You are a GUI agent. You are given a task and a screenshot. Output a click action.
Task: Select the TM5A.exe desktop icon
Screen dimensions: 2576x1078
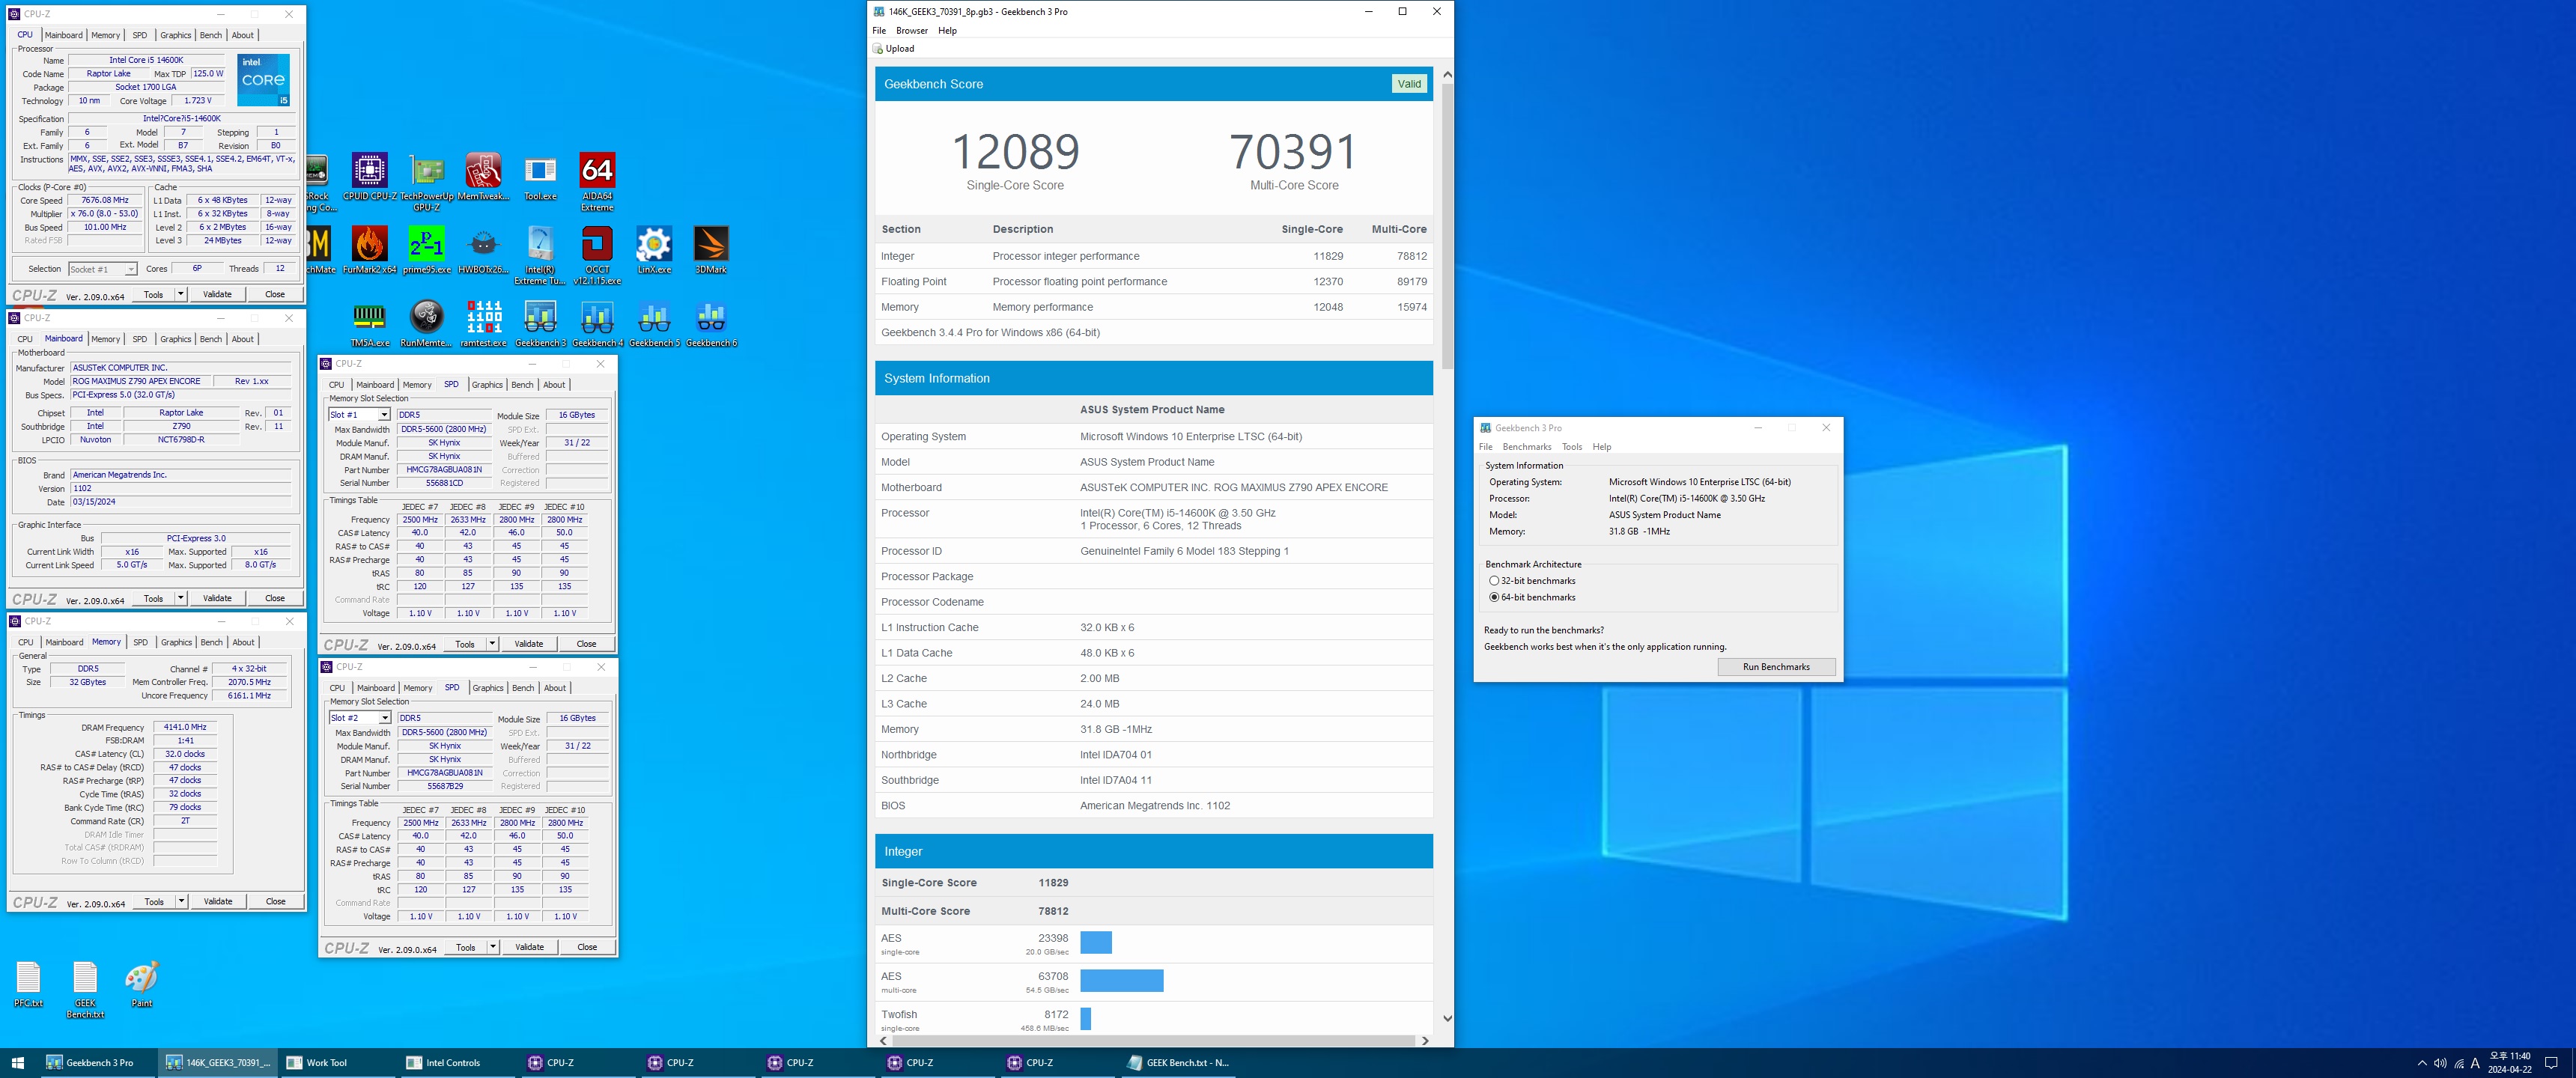pos(369,324)
